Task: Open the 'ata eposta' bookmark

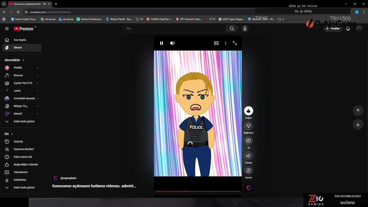Action: coord(66,19)
